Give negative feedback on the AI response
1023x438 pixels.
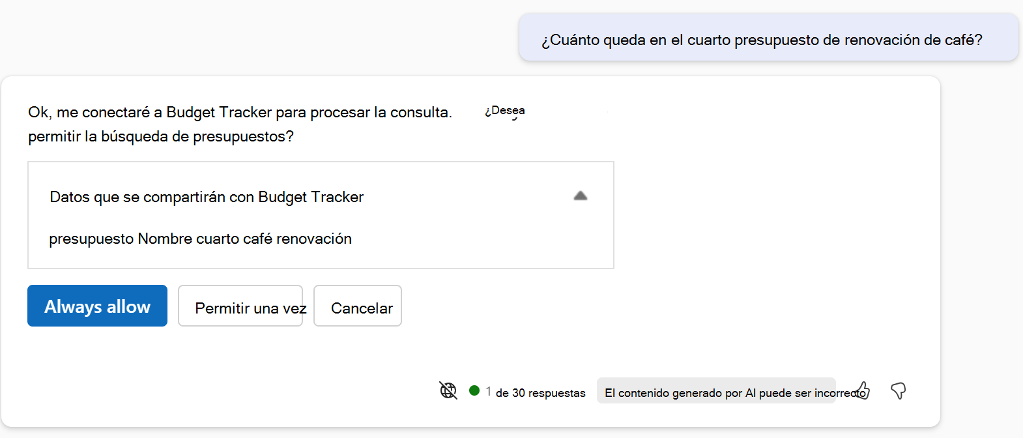(899, 391)
